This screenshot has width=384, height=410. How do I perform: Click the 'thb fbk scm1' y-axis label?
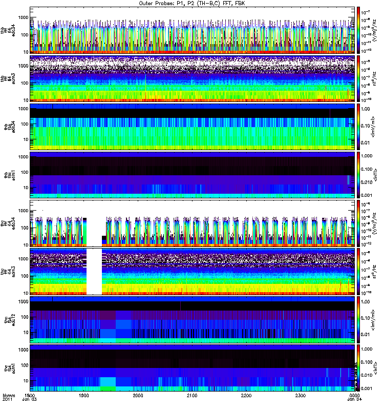[x=10, y=175]
